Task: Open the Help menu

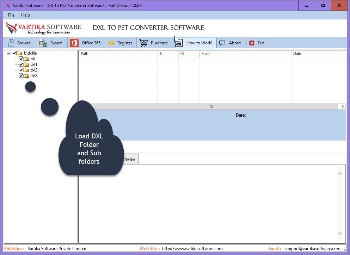Action: (x=25, y=15)
